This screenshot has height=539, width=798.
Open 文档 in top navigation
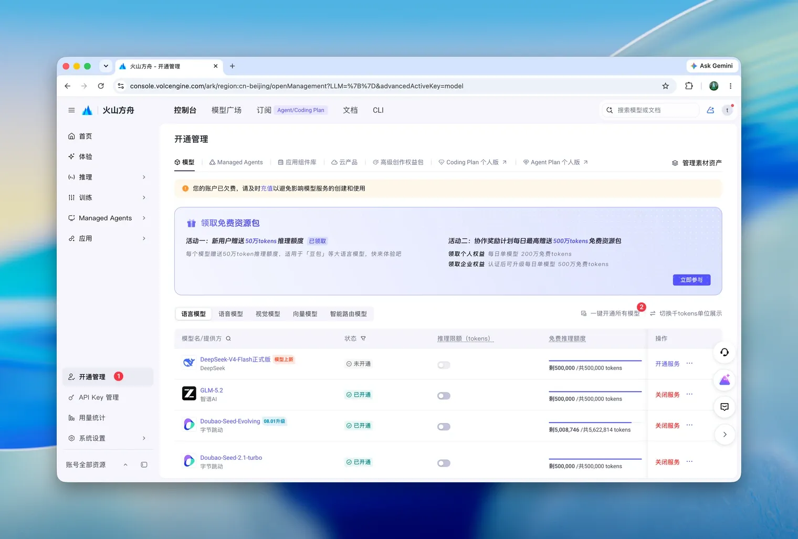[350, 110]
